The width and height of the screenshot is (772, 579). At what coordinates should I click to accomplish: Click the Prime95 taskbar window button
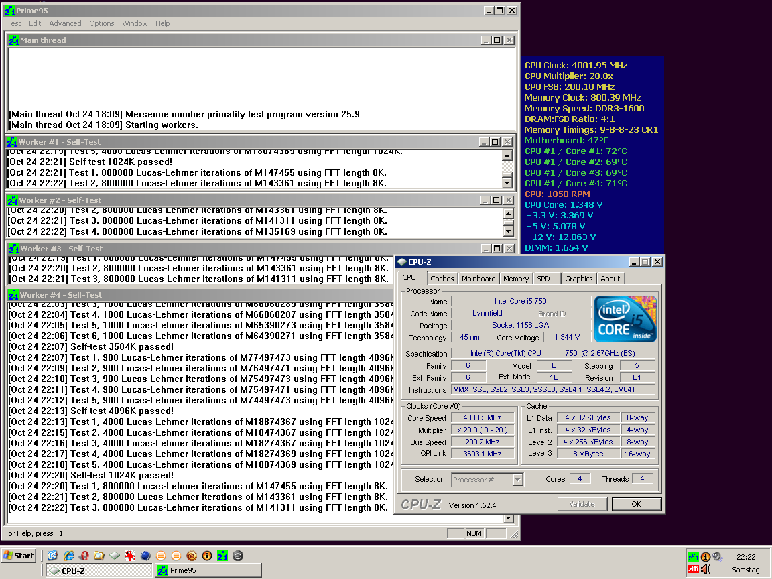(x=208, y=570)
